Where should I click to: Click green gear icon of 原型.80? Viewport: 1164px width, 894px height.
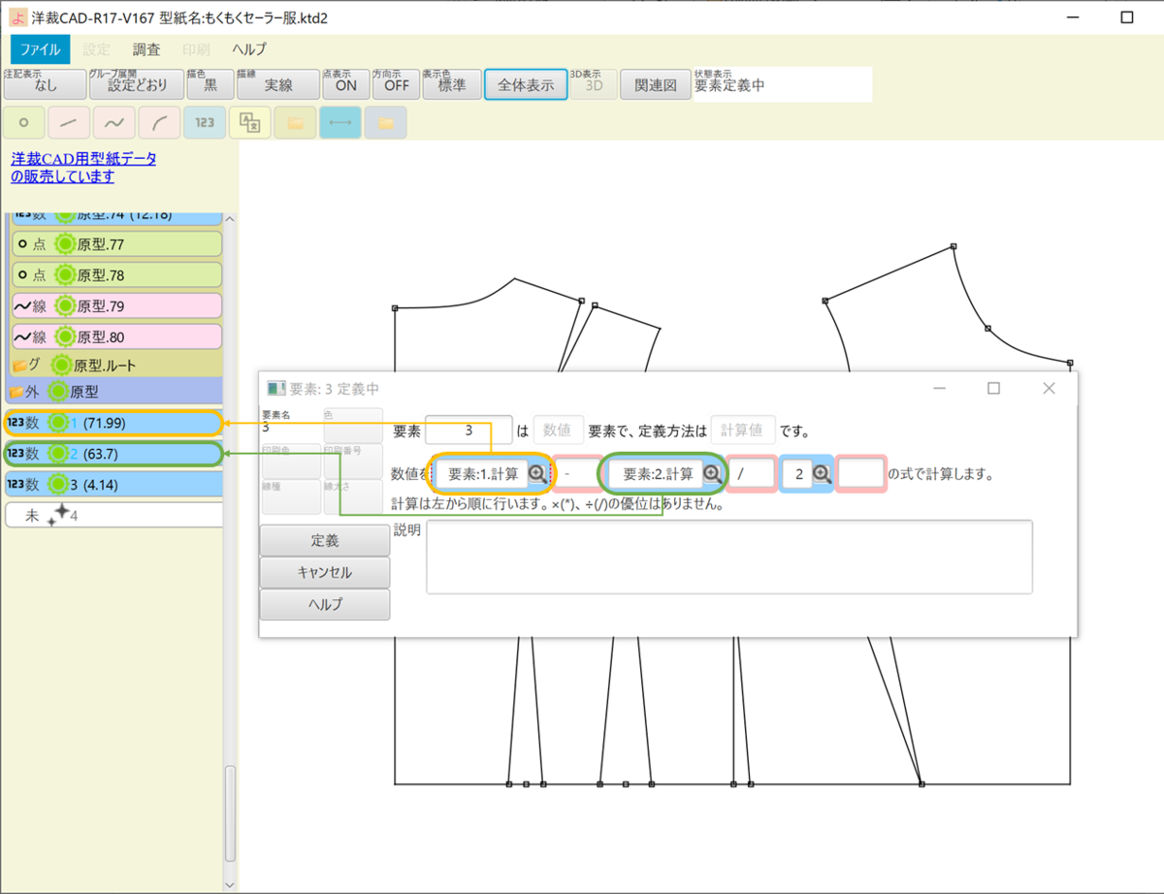pyautogui.click(x=65, y=337)
